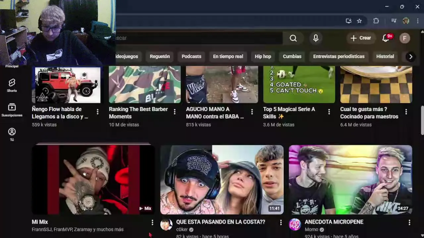The width and height of the screenshot is (424, 238).
Task: Play the soccer skills Short thumbnail
Action: [x=299, y=85]
